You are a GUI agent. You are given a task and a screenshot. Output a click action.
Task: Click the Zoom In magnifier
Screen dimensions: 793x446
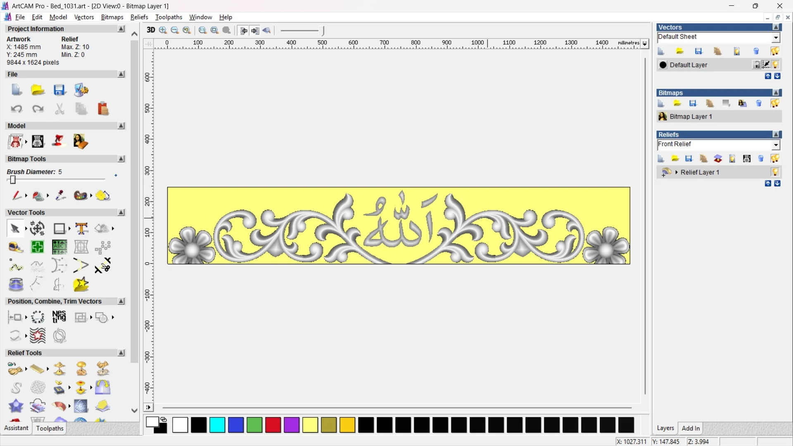[163, 30]
